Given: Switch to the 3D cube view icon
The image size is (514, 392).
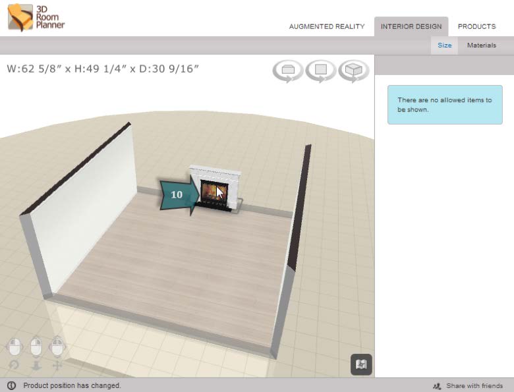Looking at the screenshot, I should 354,70.
